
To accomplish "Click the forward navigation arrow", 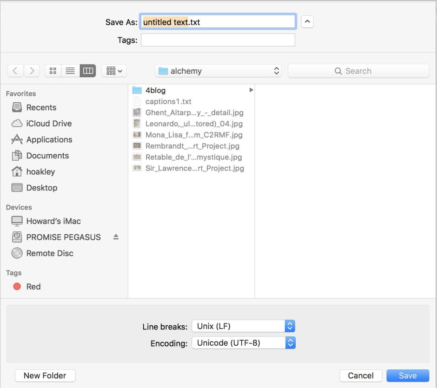I will 32,71.
